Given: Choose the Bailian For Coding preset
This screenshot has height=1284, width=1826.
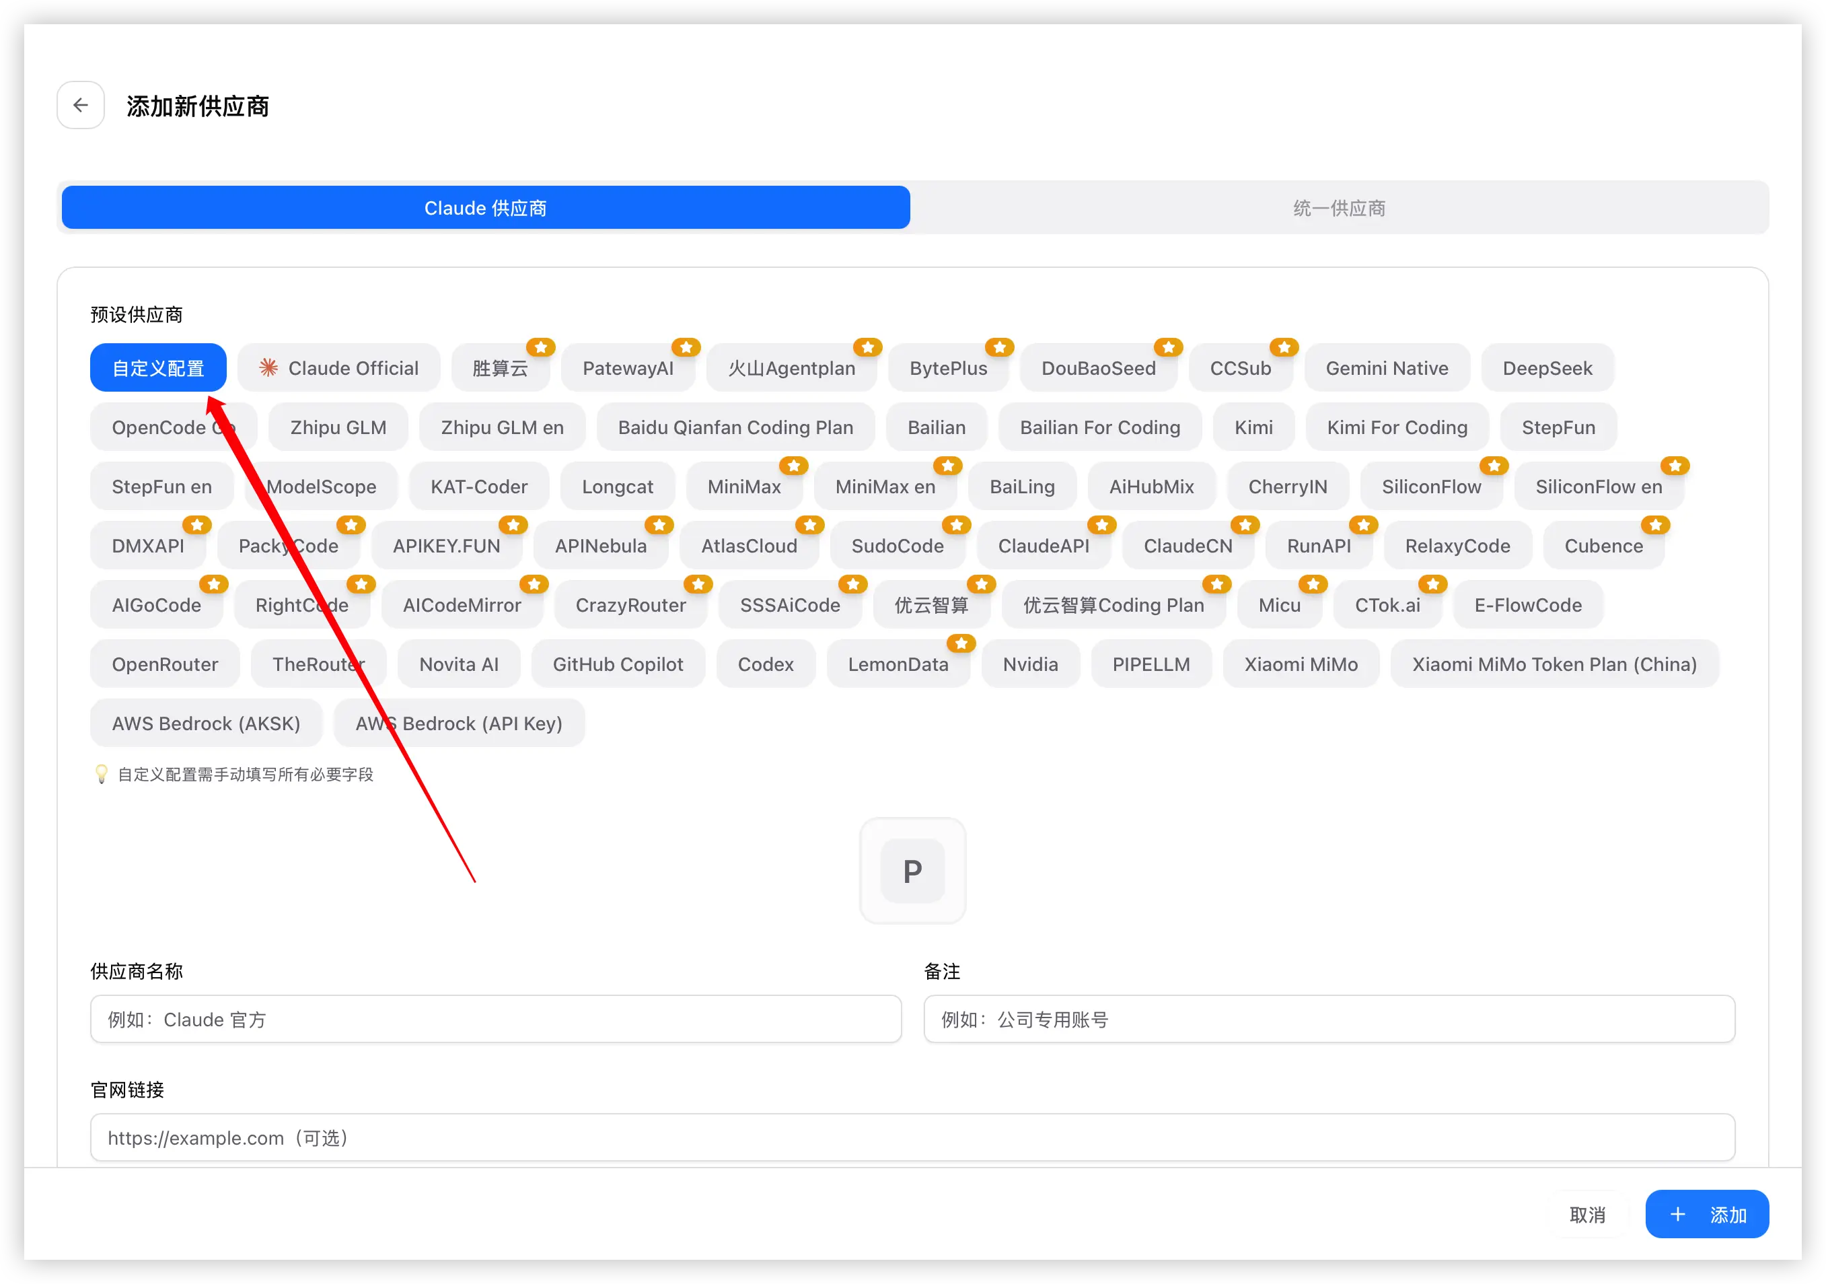Looking at the screenshot, I should [1100, 427].
